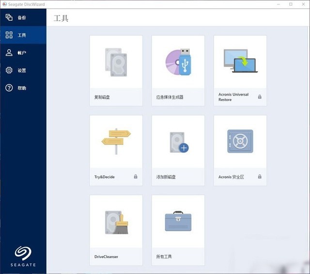
Task: Close the Seagate DiscWizard window
Action: pos(303,4)
